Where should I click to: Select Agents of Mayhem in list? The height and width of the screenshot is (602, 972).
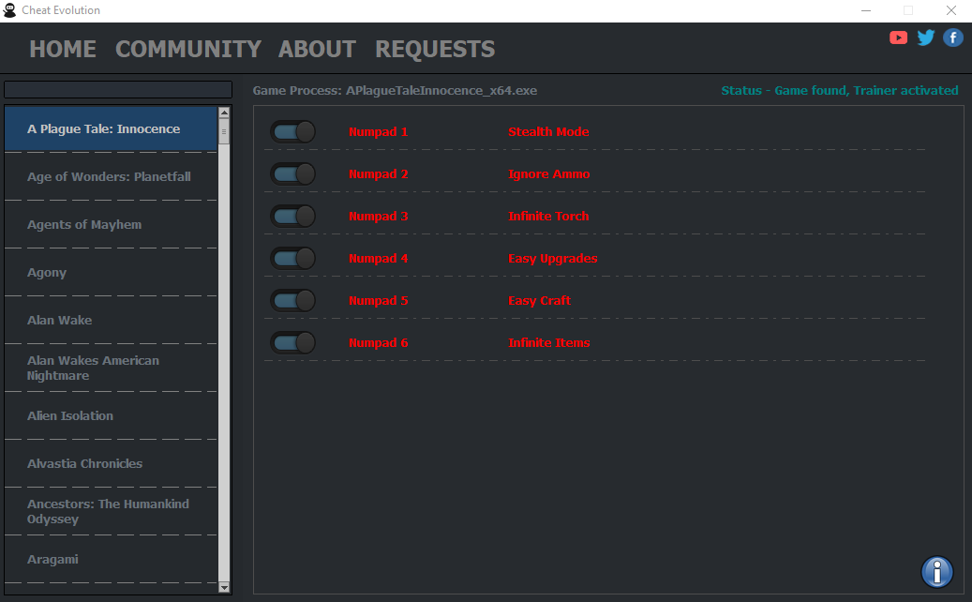pyautogui.click(x=111, y=224)
